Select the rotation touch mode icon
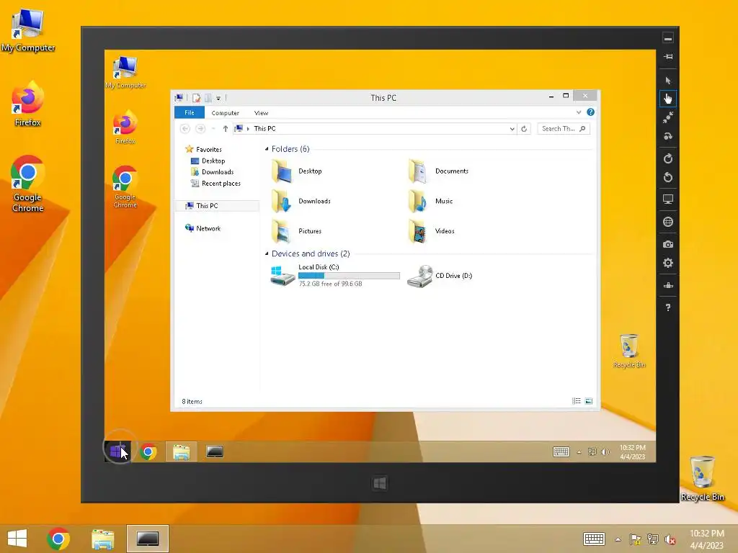Screen dimensions: 738x553 (x=668, y=136)
